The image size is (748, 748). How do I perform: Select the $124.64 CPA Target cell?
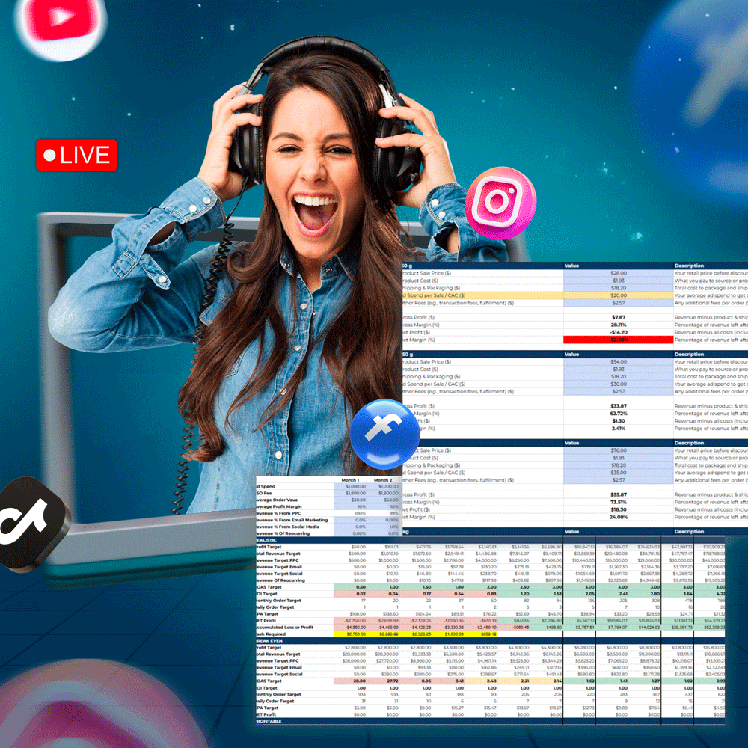pos(415,614)
